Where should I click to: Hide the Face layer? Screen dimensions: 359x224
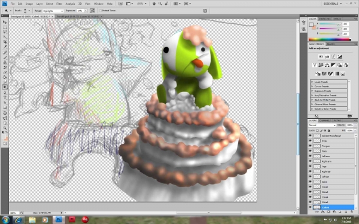[310, 151]
